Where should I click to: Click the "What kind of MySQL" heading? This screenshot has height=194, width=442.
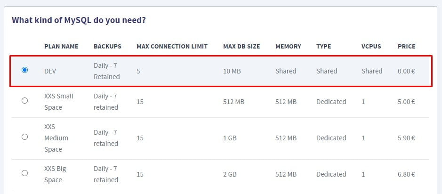pyautogui.click(x=79, y=20)
